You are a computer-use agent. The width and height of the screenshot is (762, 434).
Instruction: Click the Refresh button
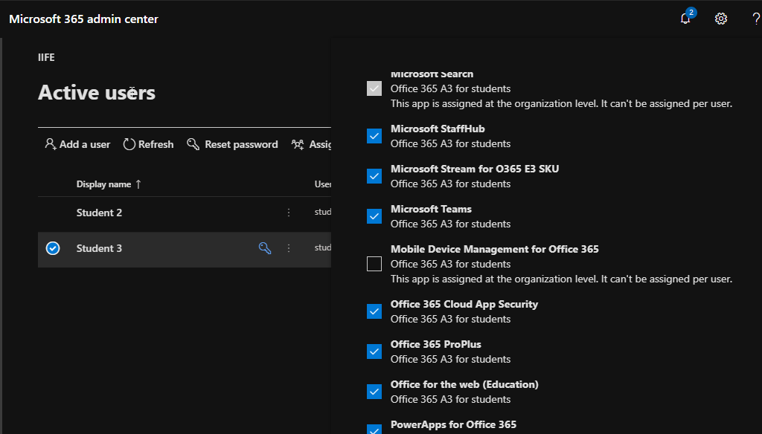(148, 144)
